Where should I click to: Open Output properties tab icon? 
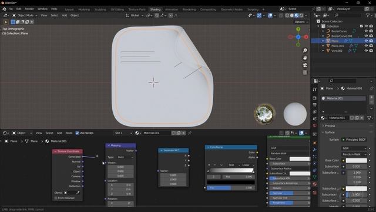pos(315,105)
